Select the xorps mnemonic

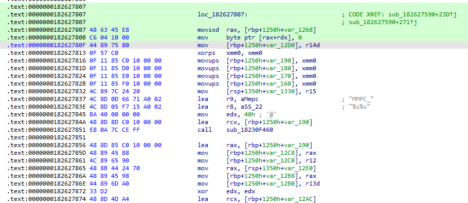207,53
